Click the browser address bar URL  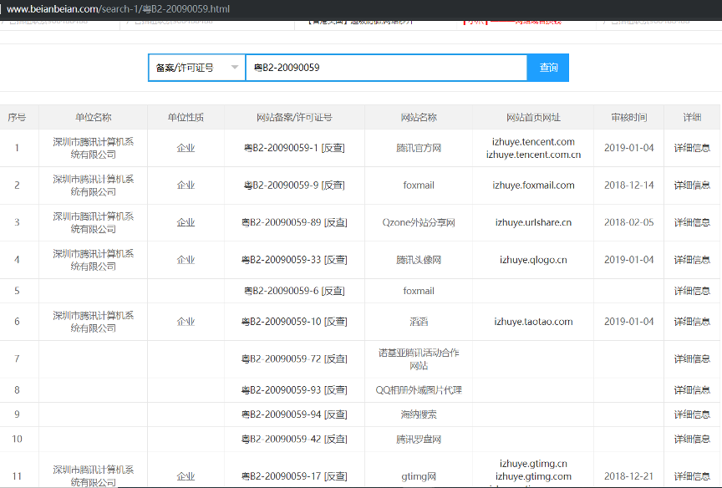click(118, 8)
